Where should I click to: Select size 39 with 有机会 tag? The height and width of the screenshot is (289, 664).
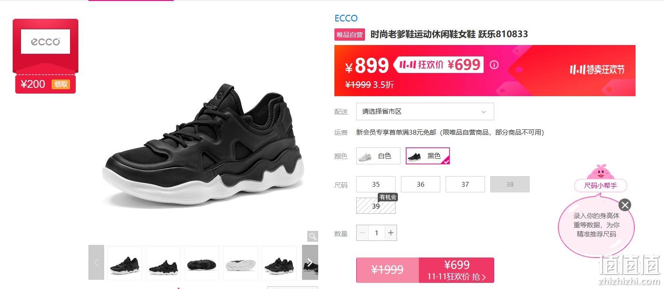pyautogui.click(x=376, y=206)
